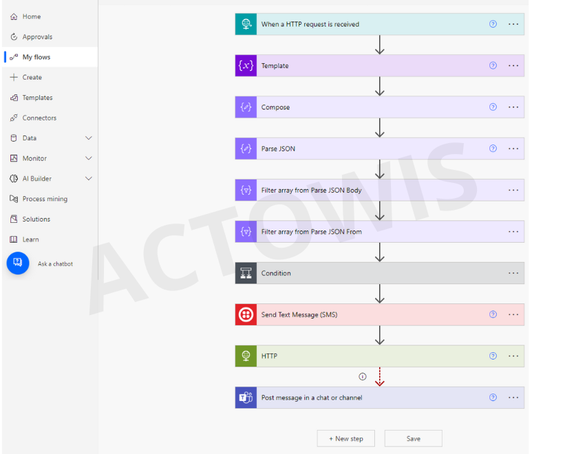The image size is (565, 454).
Task: Click the Learn book icon
Action: (14, 239)
